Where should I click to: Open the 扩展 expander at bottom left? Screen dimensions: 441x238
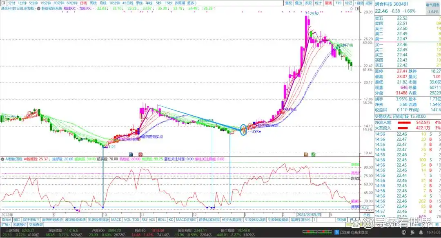coord(5,225)
